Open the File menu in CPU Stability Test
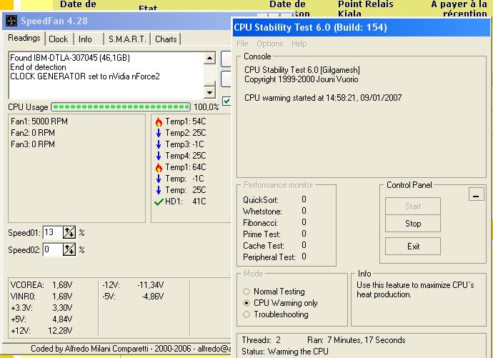The image size is (493, 358). click(242, 44)
